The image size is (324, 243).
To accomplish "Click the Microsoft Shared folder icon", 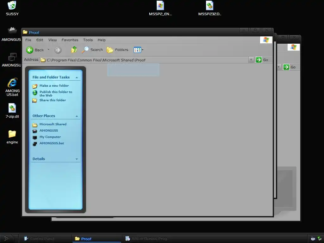I will (35, 125).
